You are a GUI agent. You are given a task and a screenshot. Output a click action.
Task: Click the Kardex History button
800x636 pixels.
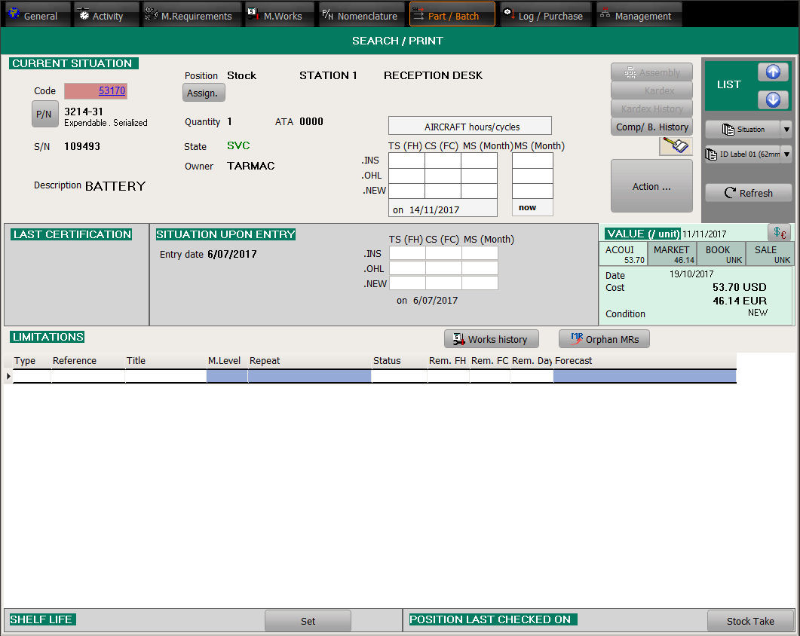[651, 109]
